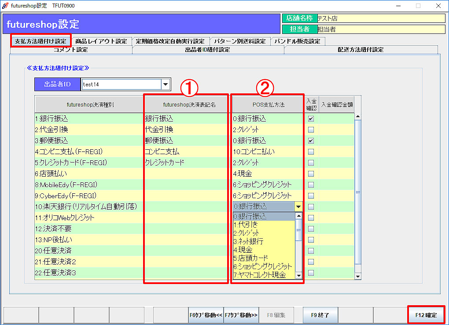Expand the 出品者ID dropdown arrow

click(x=166, y=84)
